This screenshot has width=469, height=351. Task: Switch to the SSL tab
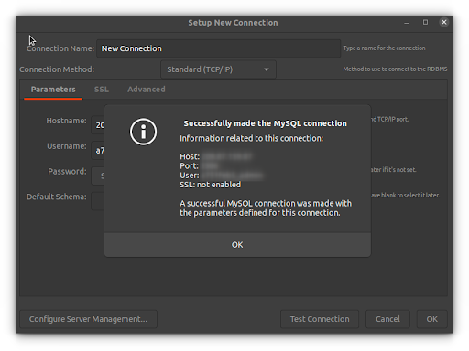tap(102, 90)
